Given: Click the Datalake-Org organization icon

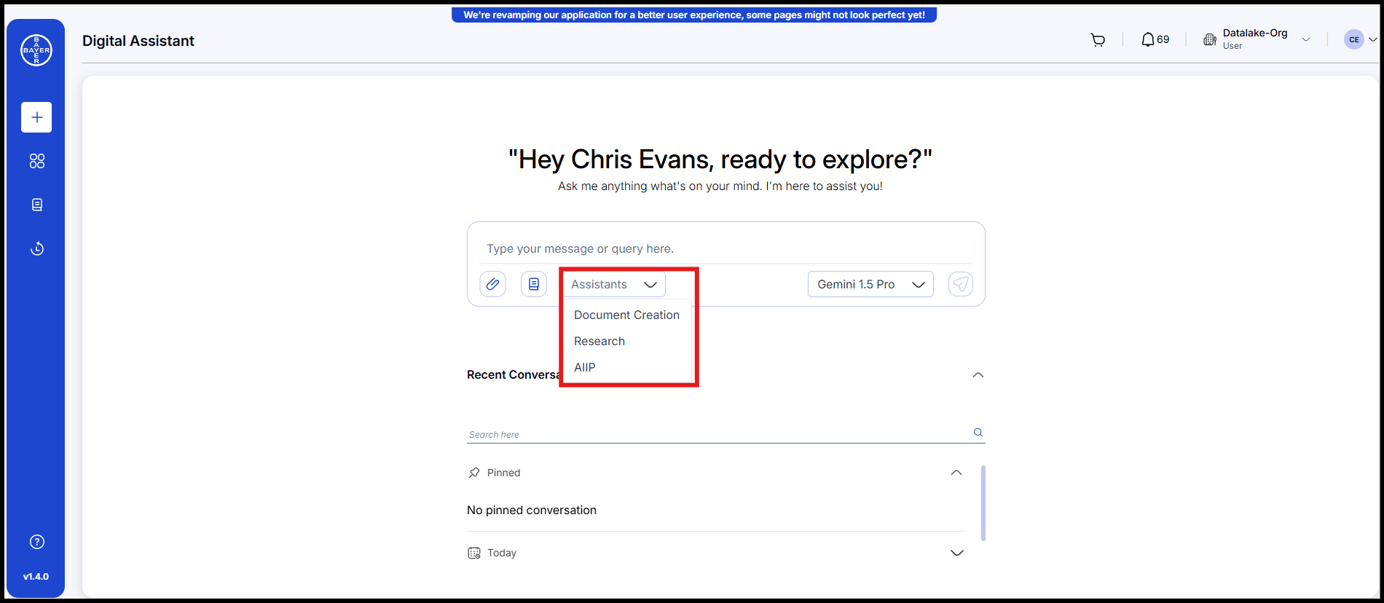Looking at the screenshot, I should click(x=1210, y=40).
